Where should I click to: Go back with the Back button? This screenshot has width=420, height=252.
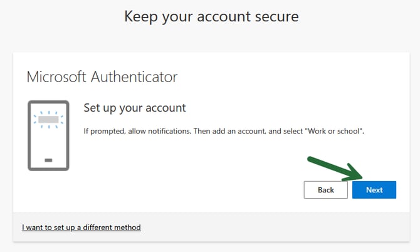pos(325,190)
